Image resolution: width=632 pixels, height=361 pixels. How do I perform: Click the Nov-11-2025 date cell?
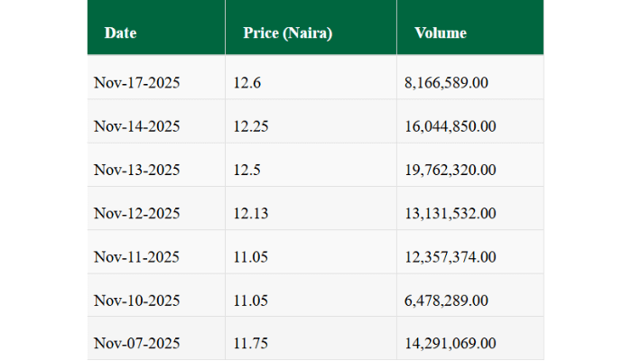point(137,256)
